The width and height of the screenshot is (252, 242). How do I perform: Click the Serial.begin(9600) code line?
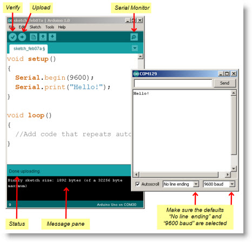55,78
